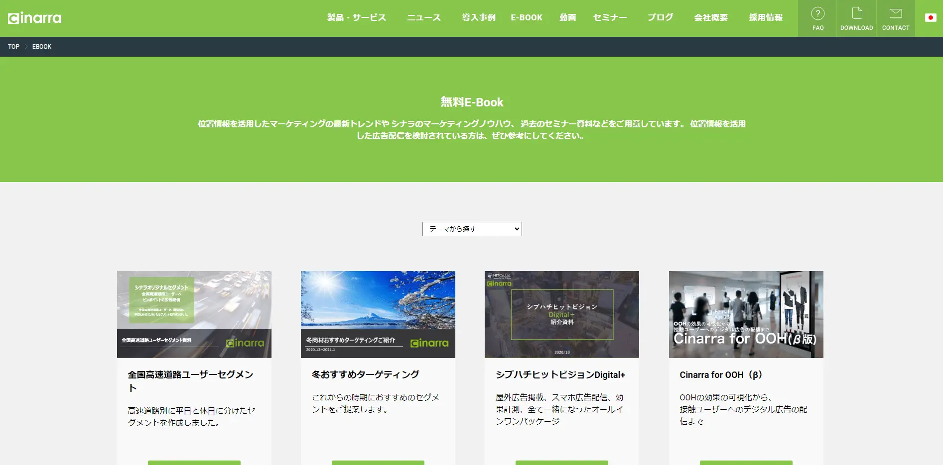Click the TOP breadcrumb link

click(13, 47)
